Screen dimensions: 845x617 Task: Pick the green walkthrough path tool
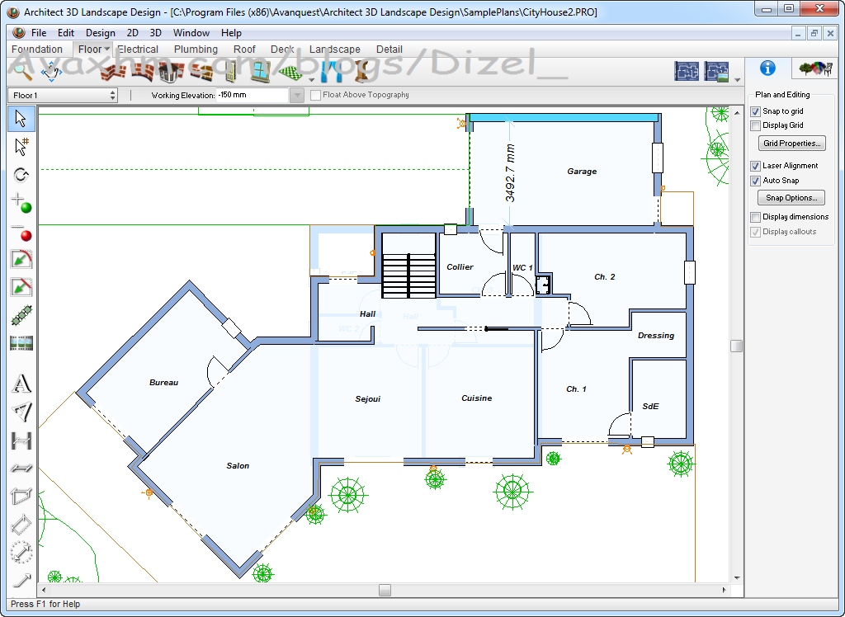click(21, 315)
